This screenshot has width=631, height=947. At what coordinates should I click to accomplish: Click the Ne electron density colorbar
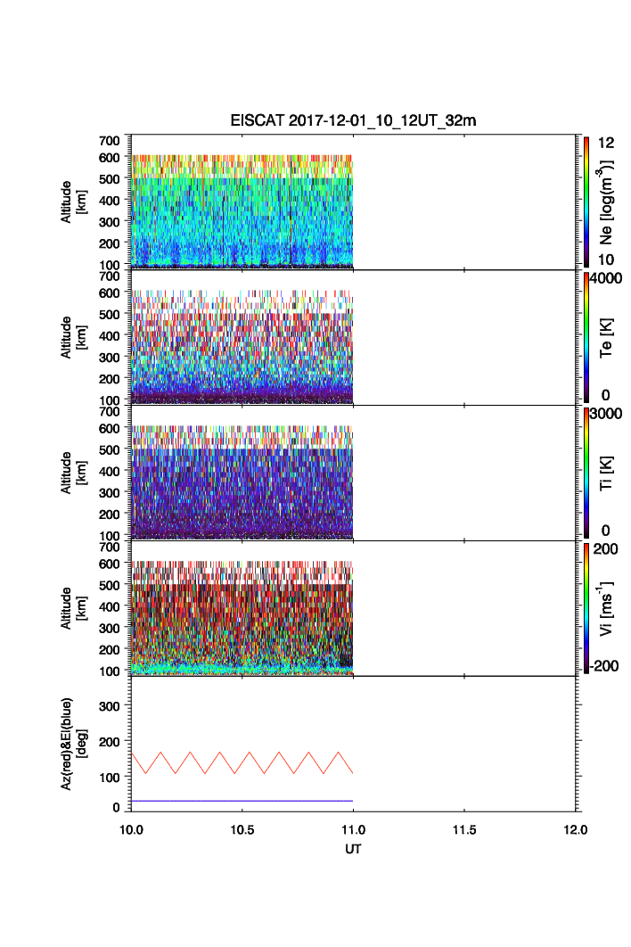pos(586,202)
